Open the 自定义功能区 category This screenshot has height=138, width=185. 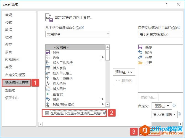click(15, 75)
